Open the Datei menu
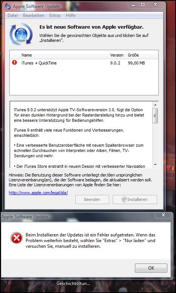Screen dimensions: 176x293 pyautogui.click(x=12, y=15)
